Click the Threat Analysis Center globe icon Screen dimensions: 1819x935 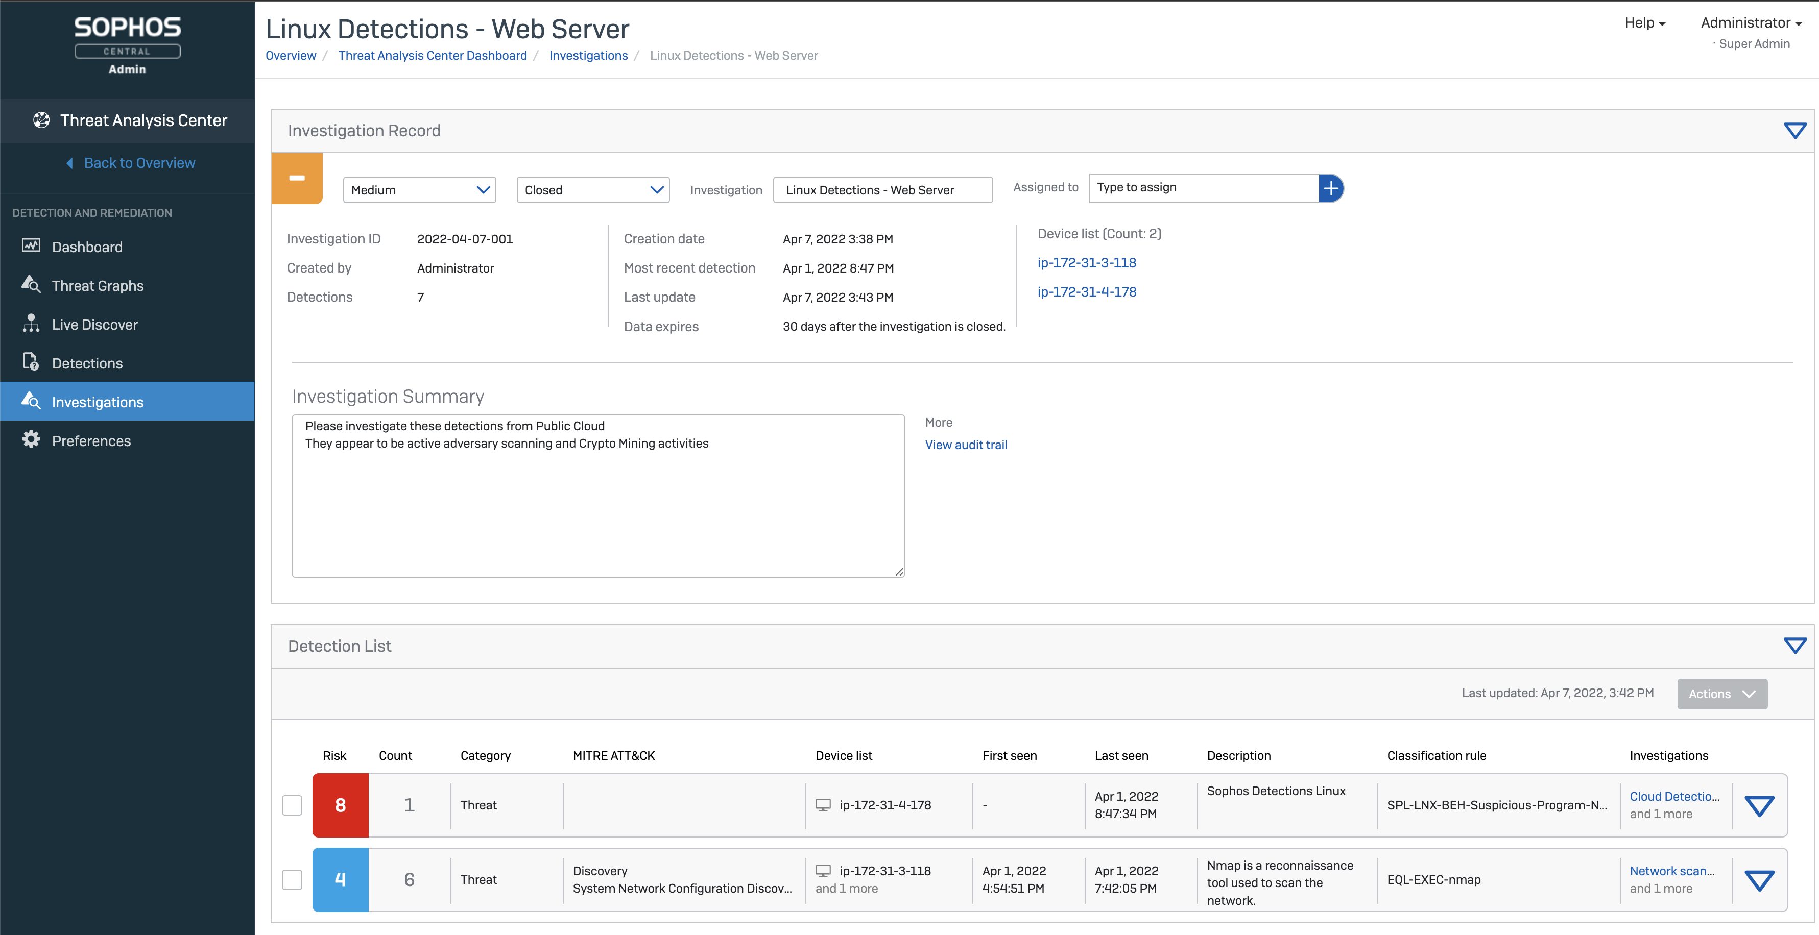pyautogui.click(x=42, y=120)
